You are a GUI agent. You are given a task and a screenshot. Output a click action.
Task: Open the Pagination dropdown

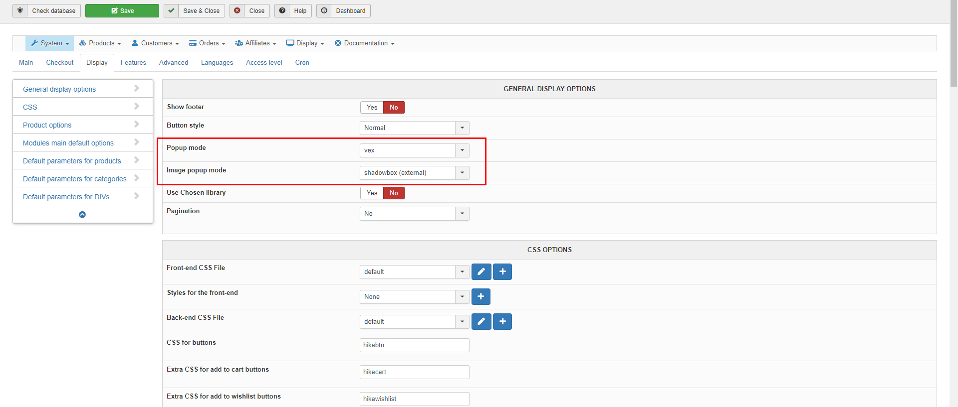pyautogui.click(x=414, y=214)
